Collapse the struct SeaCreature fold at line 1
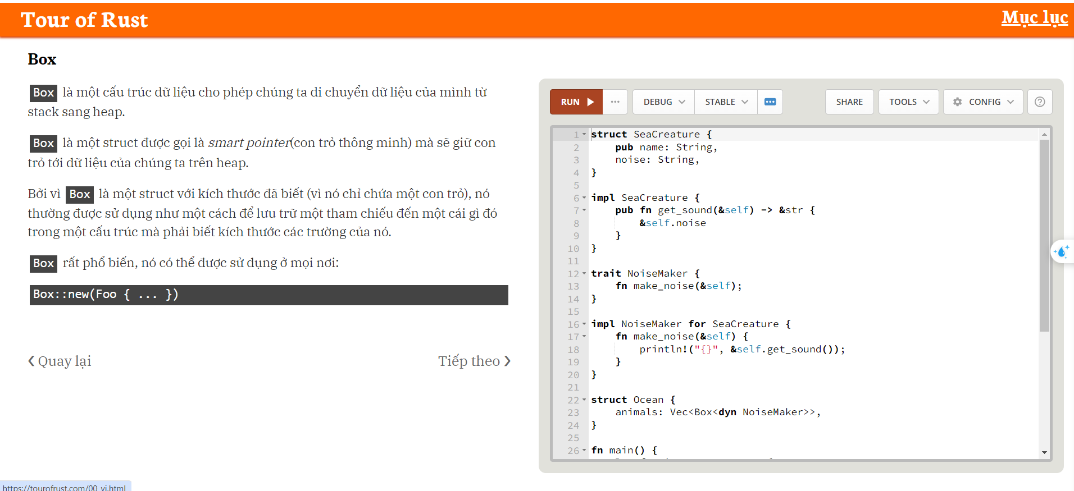Viewport: 1074px width, 491px height. [x=584, y=135]
